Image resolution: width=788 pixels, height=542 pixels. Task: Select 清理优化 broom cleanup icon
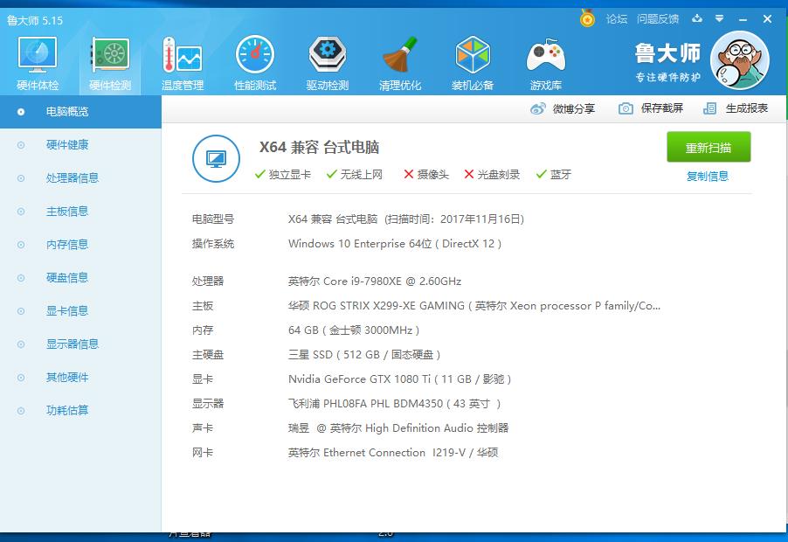400,63
